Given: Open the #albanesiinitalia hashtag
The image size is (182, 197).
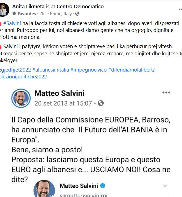Looking at the screenshot, I should tap(51, 70).
